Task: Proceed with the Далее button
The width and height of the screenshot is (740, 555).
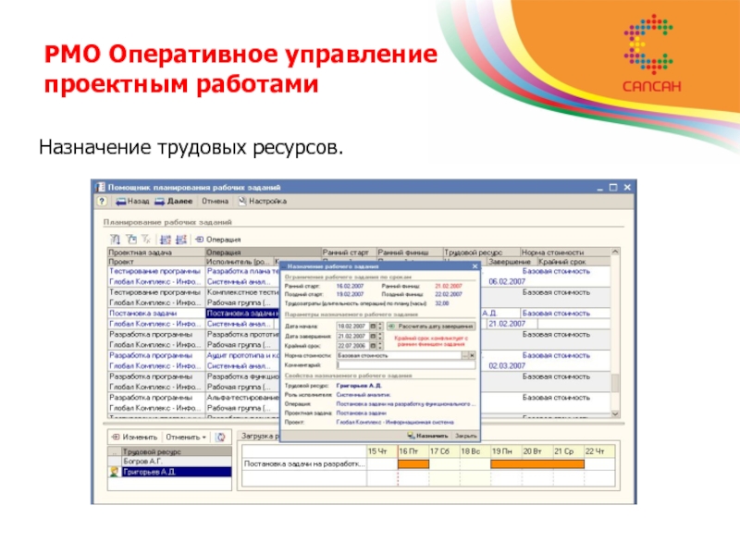Action: point(174,202)
